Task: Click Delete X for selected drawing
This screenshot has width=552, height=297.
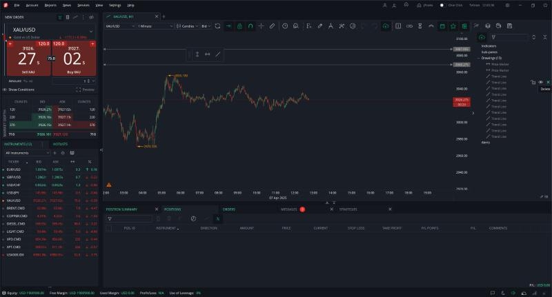Action: click(548, 82)
